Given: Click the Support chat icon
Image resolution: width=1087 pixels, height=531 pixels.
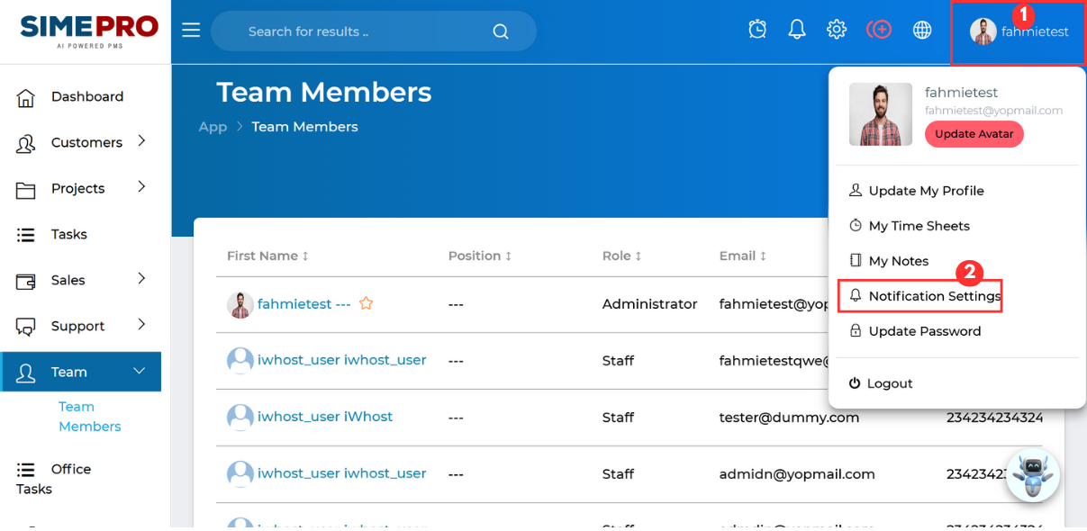Looking at the screenshot, I should (26, 327).
